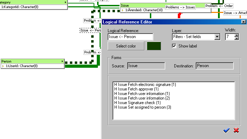This screenshot has width=247, height=139.
Task: Click the Select color button
Action: tap(126, 46)
